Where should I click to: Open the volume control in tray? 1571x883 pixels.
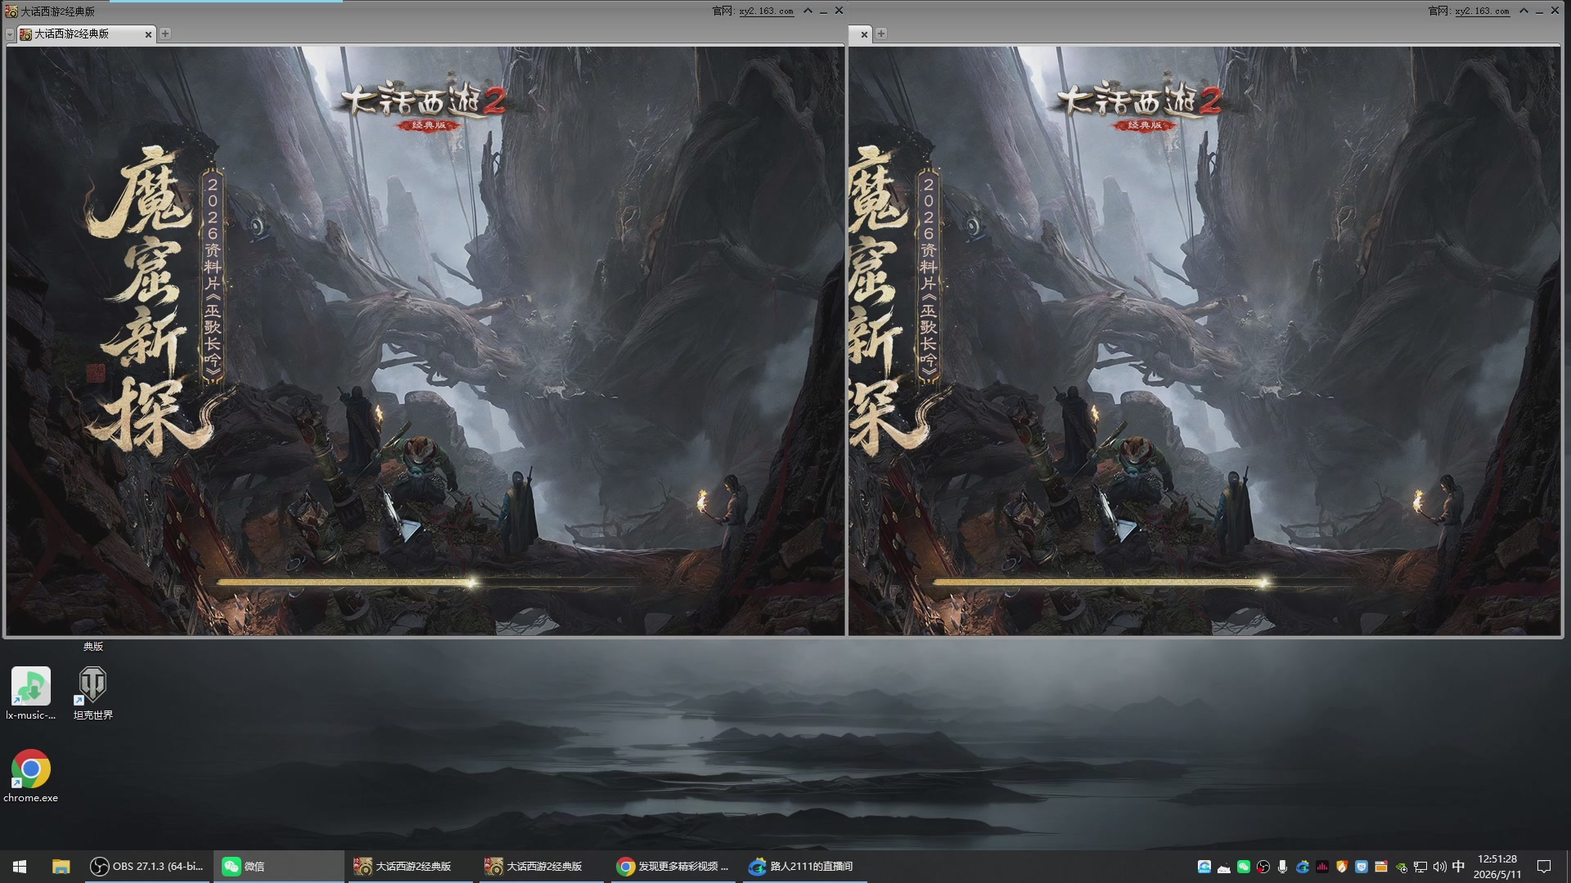point(1440,867)
